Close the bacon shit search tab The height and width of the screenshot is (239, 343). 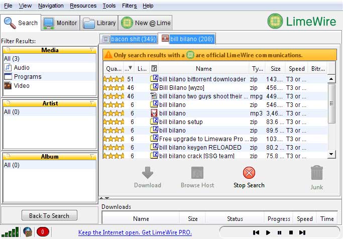click(x=105, y=39)
